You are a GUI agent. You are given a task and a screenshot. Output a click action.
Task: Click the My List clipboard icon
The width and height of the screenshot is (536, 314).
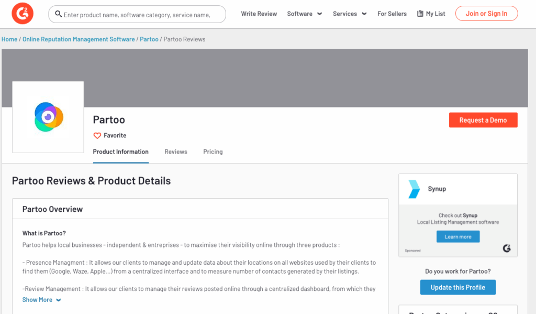click(420, 14)
